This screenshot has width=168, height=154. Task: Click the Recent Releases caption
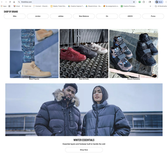(134, 79)
